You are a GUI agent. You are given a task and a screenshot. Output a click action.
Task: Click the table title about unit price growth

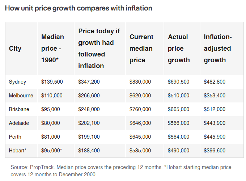[x=79, y=8]
